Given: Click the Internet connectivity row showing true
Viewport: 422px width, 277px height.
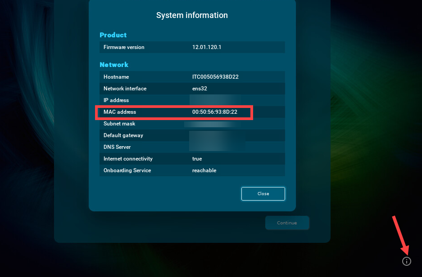Looking at the screenshot, I should click(192, 159).
